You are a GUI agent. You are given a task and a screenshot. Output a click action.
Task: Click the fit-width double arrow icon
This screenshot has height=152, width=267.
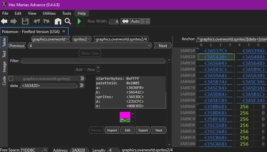click(x=125, y=21)
